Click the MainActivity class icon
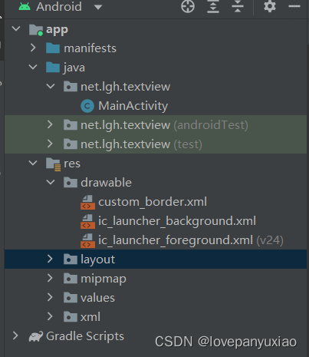Viewport: 309px width, 357px height. coord(87,106)
